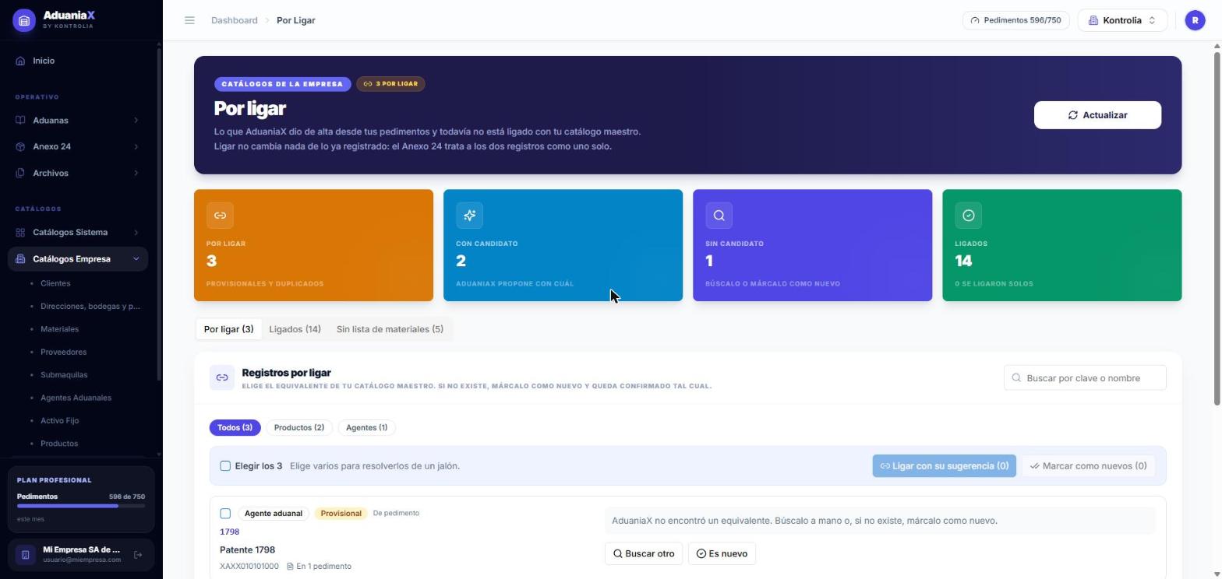Expand the Archivos chevron

pyautogui.click(x=136, y=174)
